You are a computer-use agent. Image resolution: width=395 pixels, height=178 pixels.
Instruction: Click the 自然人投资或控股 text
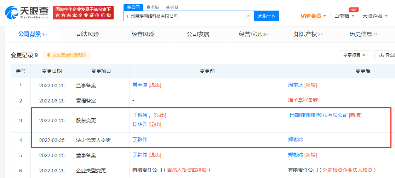(187, 170)
